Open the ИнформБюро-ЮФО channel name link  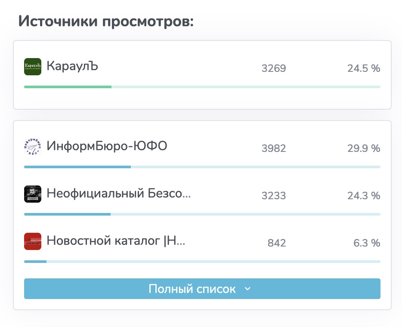click(107, 147)
